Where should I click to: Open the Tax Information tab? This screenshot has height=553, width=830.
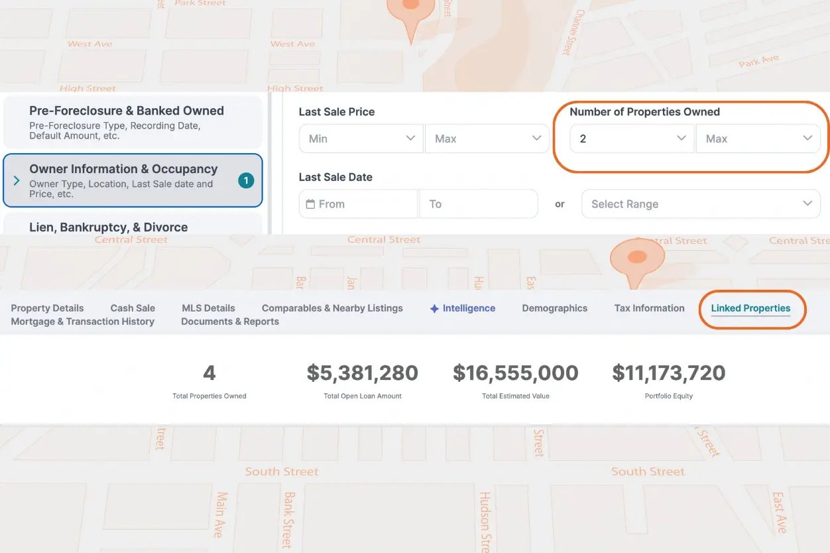click(649, 308)
